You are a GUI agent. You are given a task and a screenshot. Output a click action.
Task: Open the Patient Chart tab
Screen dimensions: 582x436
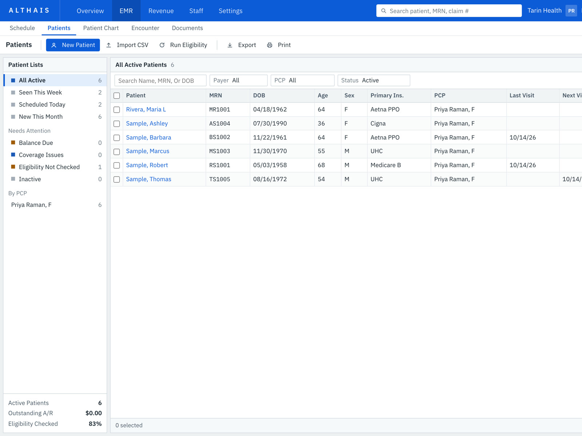(x=101, y=28)
